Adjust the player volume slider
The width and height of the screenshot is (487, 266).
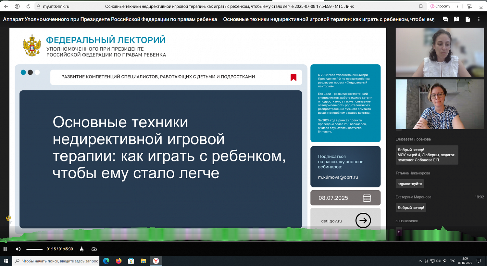34,249
